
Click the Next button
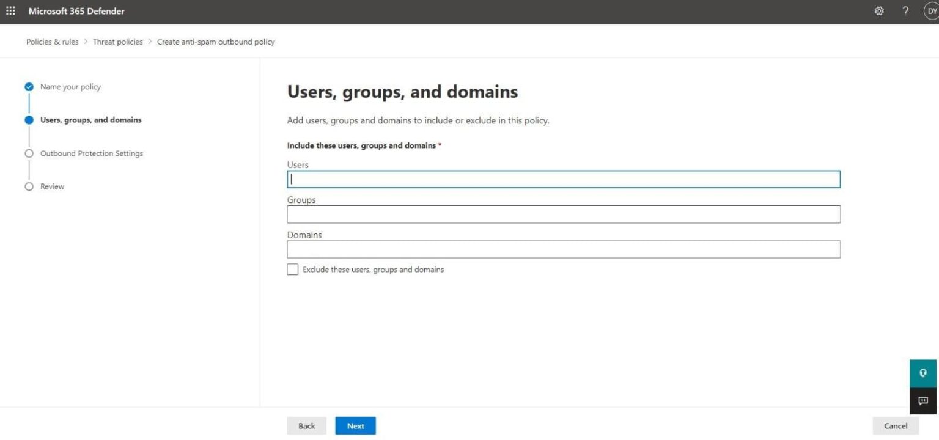pyautogui.click(x=355, y=425)
